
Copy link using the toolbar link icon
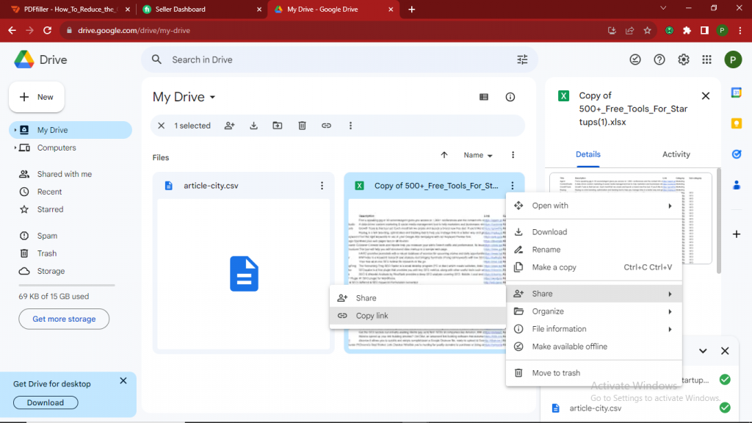(x=326, y=126)
